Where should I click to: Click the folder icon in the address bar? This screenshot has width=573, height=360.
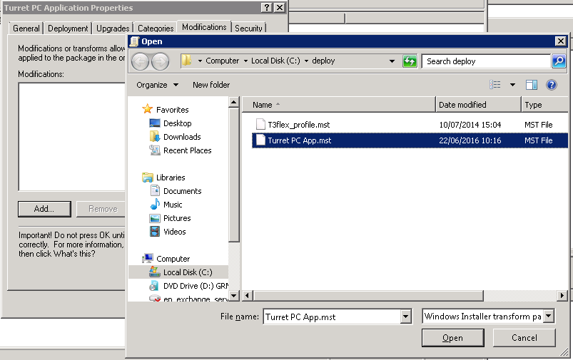(187, 61)
